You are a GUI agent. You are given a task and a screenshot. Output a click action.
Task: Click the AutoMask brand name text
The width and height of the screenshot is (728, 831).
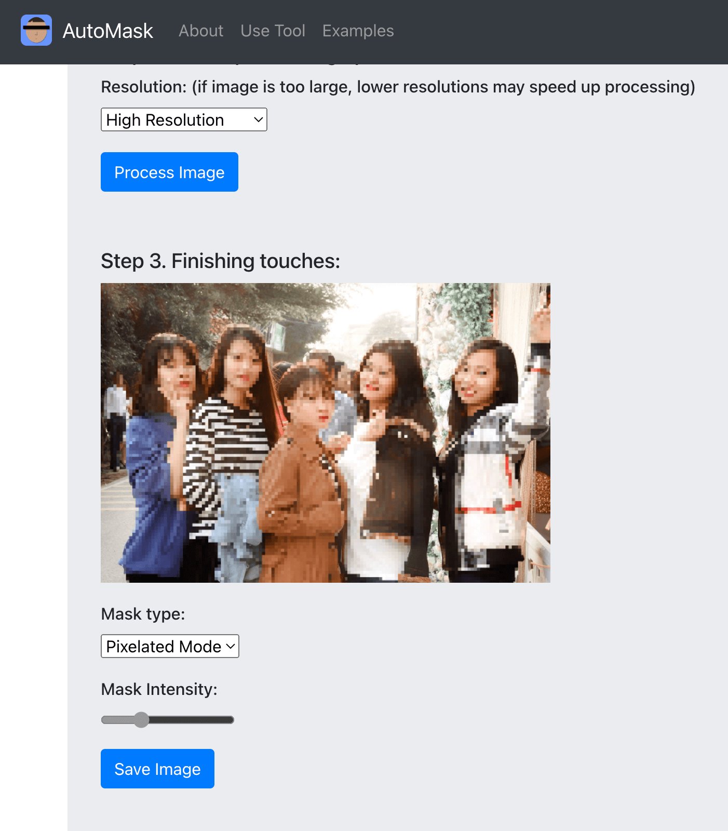click(107, 31)
